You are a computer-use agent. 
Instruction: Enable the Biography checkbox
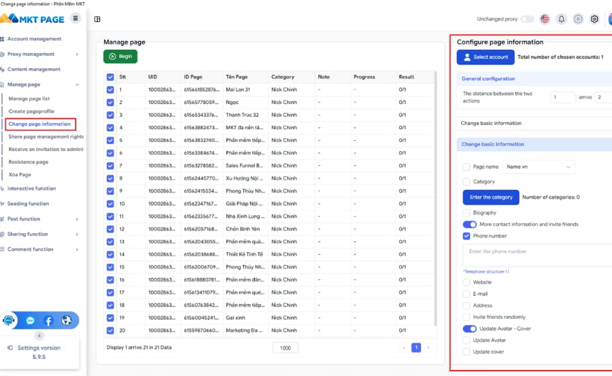(466, 213)
